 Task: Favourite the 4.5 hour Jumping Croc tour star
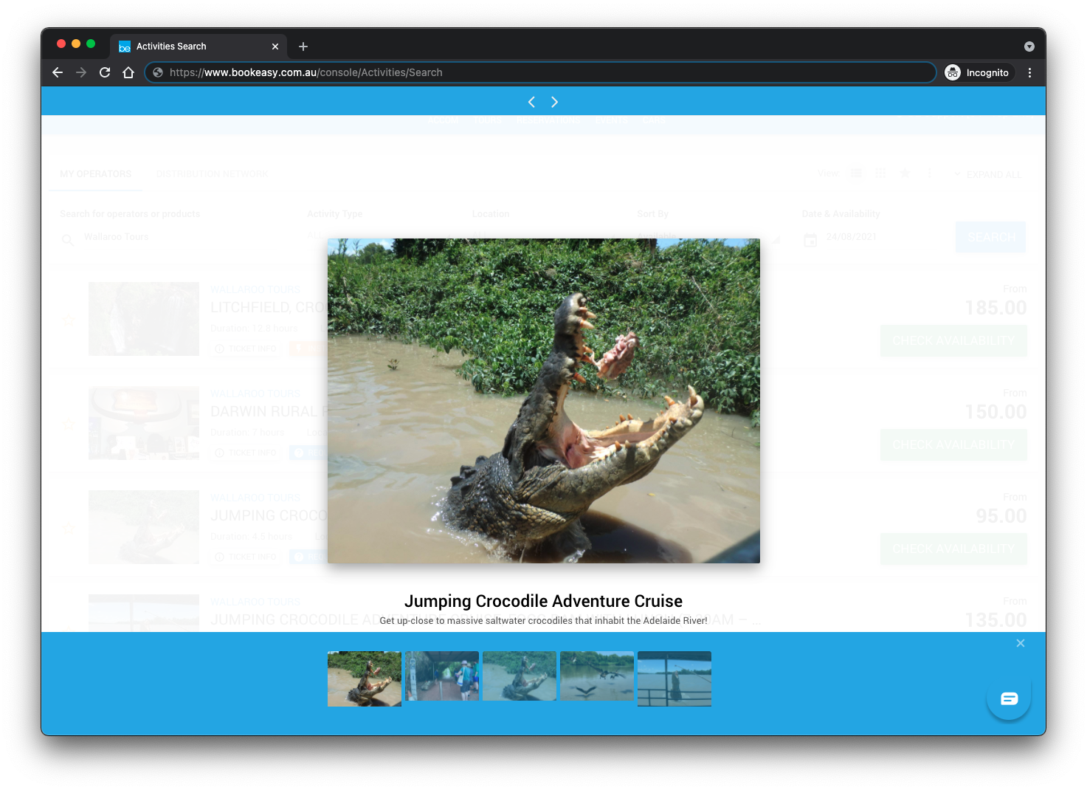[x=69, y=528]
